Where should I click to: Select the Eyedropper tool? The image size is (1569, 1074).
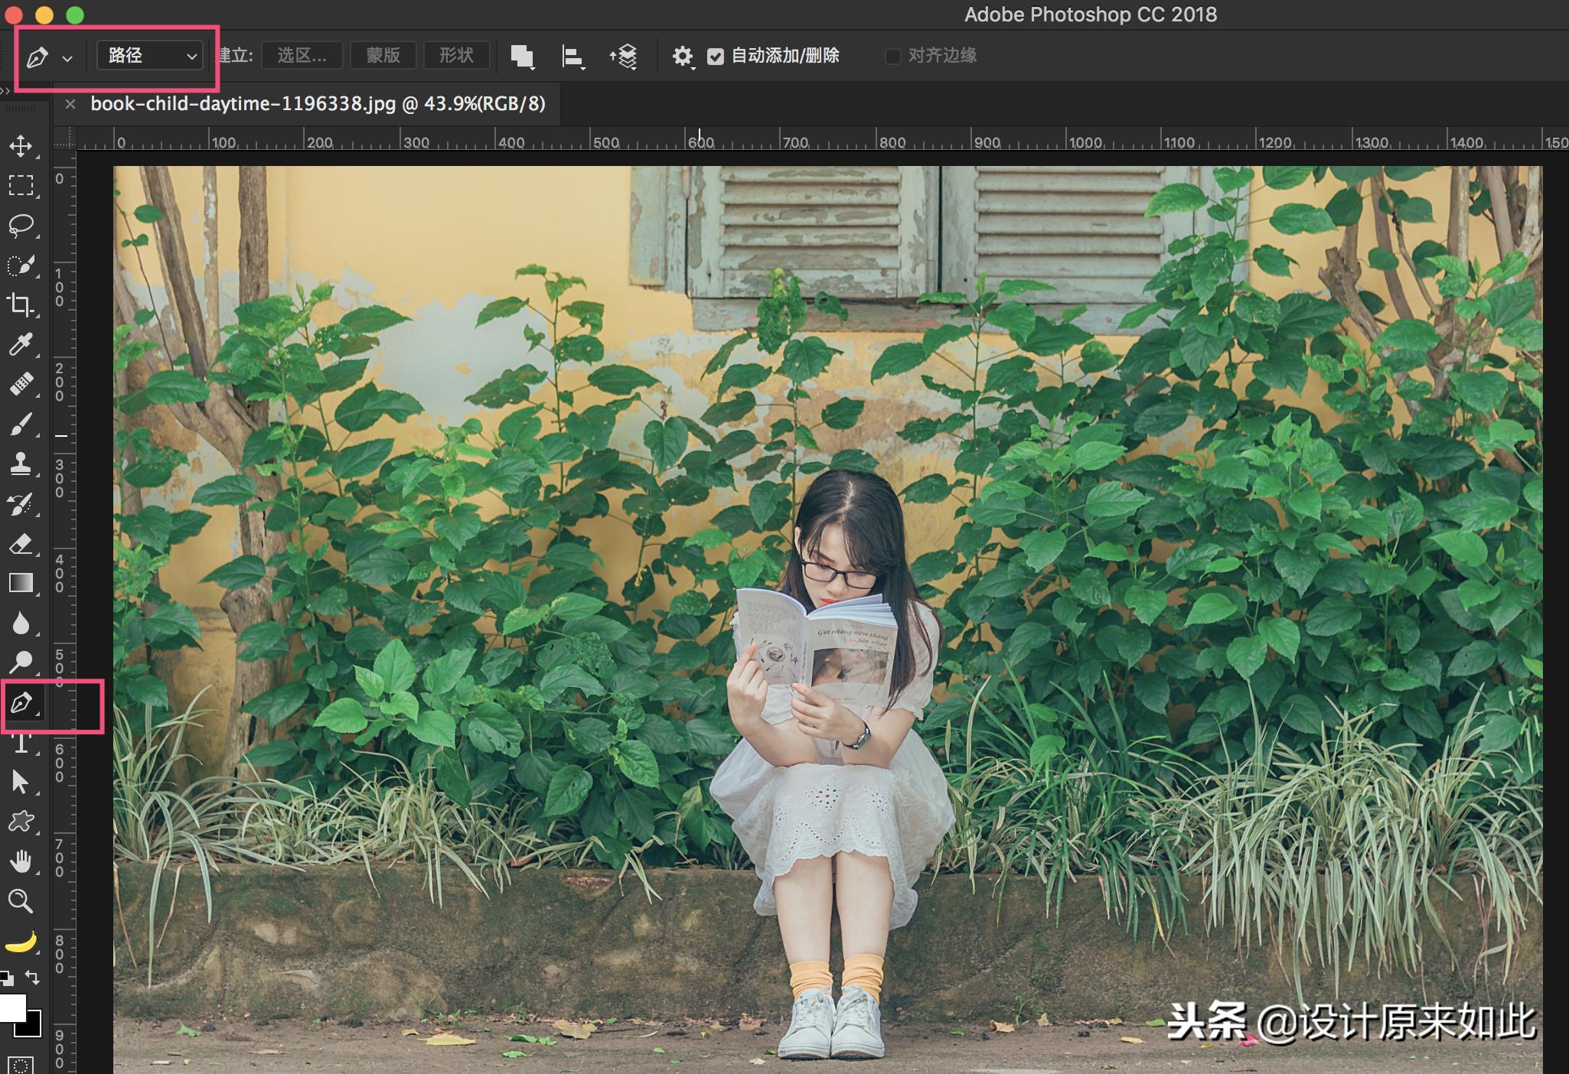(21, 344)
